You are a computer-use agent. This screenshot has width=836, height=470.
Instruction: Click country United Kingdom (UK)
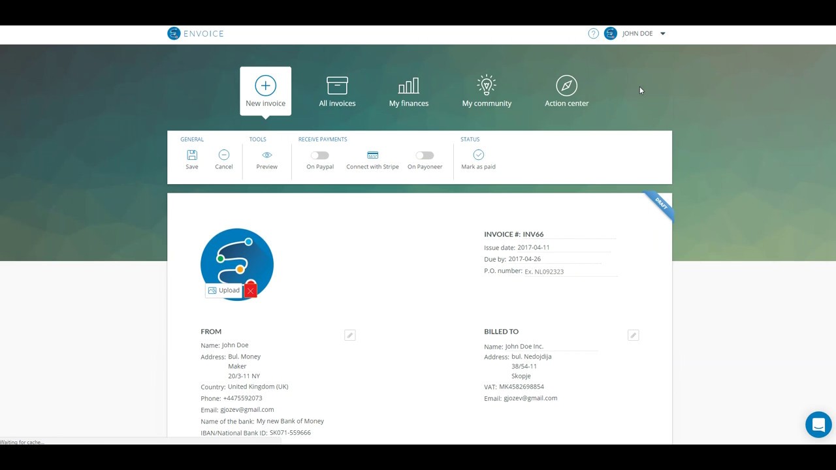(258, 386)
